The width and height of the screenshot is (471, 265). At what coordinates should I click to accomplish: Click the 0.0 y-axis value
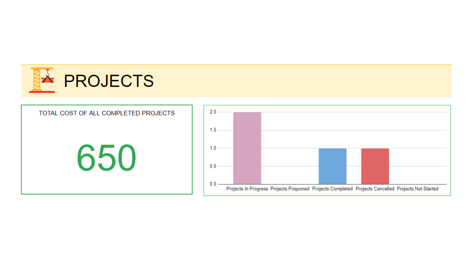coord(213,184)
